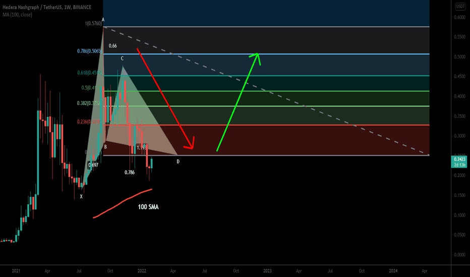This screenshot has width=470, height=277.
Task: Click the 0.5500 price axis label
Action: [x=459, y=37]
